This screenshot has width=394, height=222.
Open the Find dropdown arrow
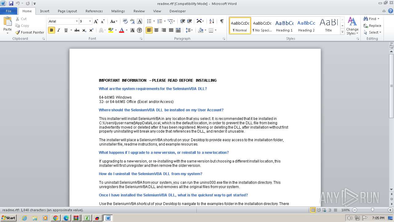click(378, 19)
